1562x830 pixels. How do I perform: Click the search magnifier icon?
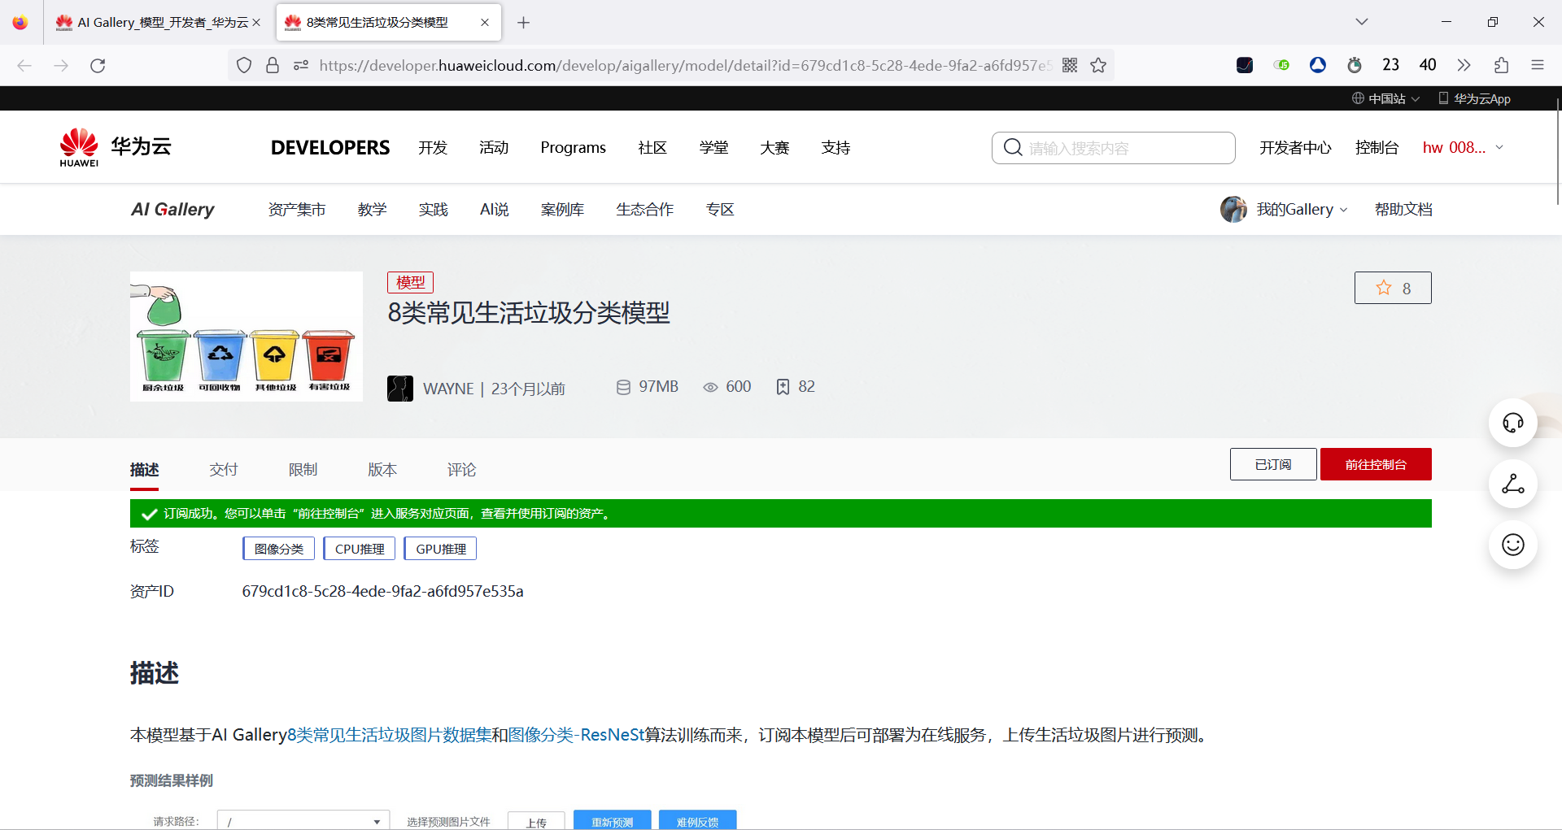[1013, 147]
